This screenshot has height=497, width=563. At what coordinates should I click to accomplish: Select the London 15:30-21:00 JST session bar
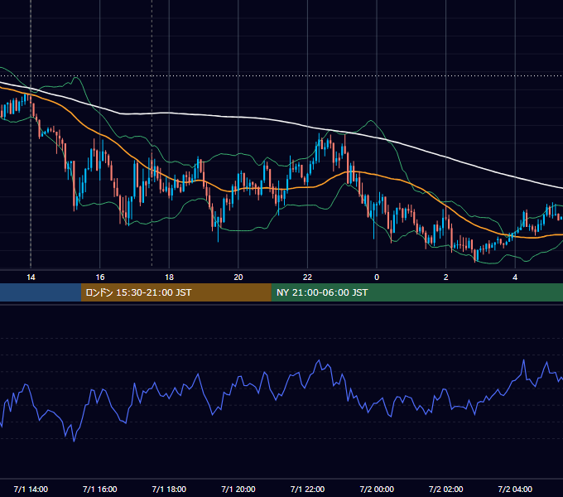(x=176, y=292)
